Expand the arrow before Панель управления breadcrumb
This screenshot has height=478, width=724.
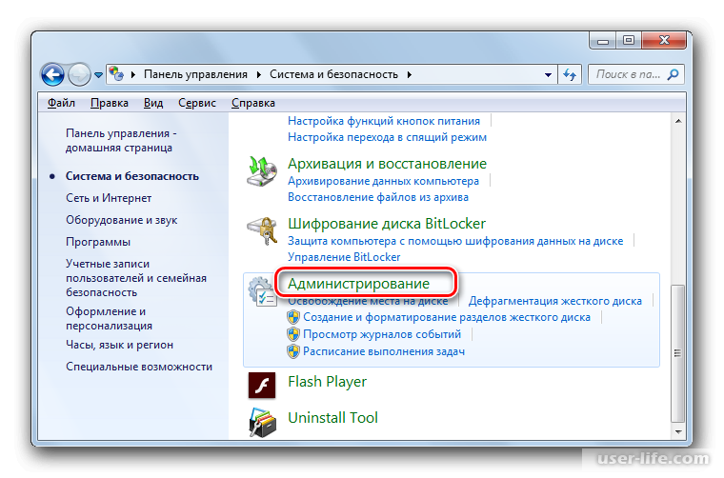133,74
